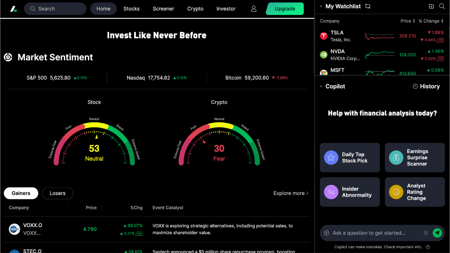Open the Crypto section

pyautogui.click(x=195, y=9)
